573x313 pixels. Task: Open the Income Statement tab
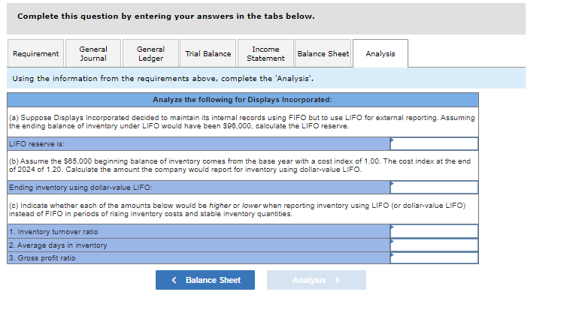[x=265, y=53]
